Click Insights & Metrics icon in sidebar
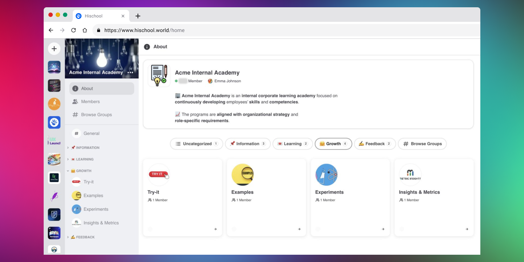 pos(76,223)
